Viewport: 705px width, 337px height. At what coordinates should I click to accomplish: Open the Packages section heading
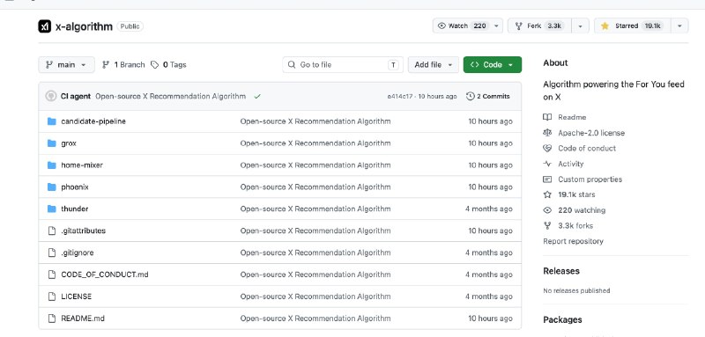click(562, 320)
